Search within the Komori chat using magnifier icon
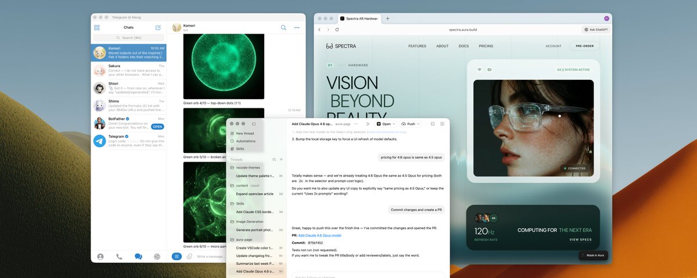The height and width of the screenshot is (278, 697). click(x=283, y=27)
